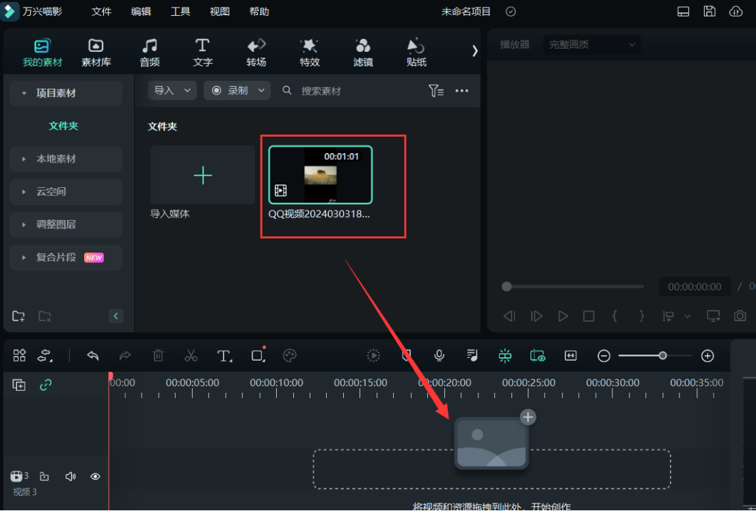Expand the 本地素材 section
756x511 pixels.
pyautogui.click(x=66, y=159)
